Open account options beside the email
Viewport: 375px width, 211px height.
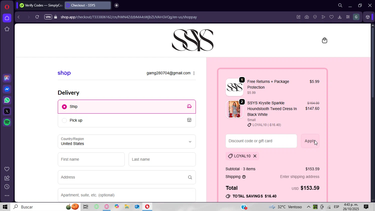tap(194, 73)
